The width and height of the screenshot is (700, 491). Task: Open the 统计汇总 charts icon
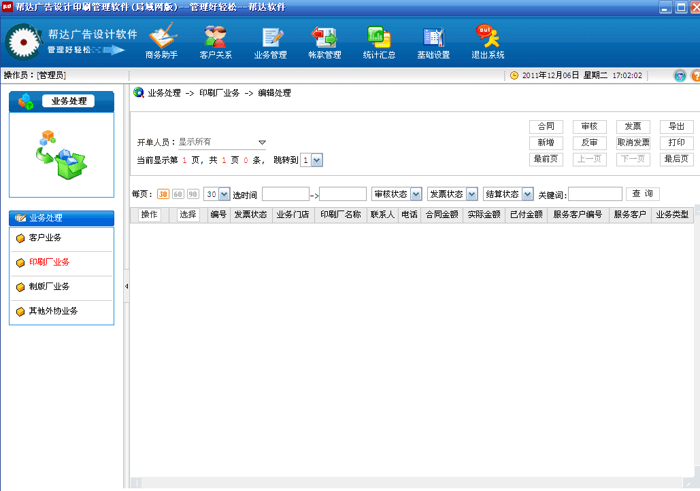coord(379,41)
